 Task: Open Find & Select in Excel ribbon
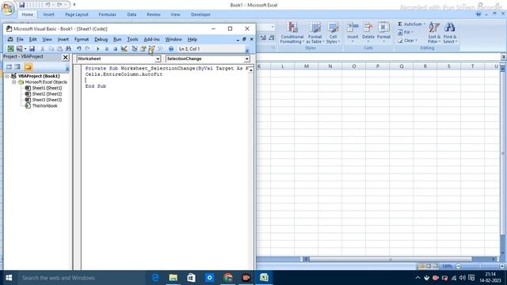450,32
